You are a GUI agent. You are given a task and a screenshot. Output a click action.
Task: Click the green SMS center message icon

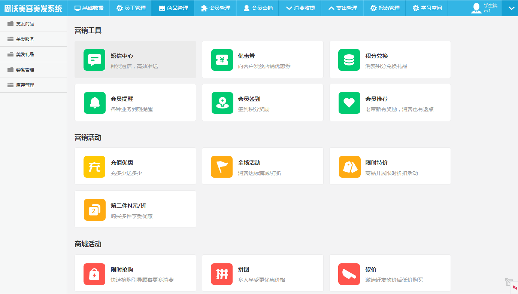point(94,60)
